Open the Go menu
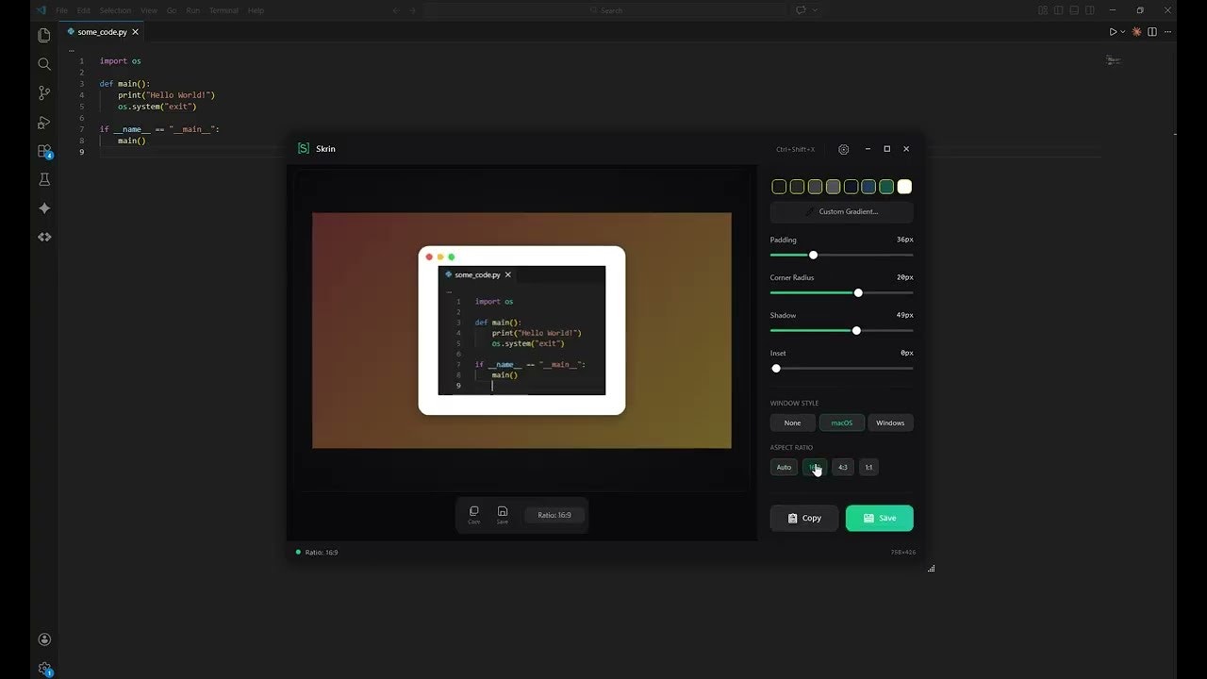1207x679 pixels. (x=172, y=10)
